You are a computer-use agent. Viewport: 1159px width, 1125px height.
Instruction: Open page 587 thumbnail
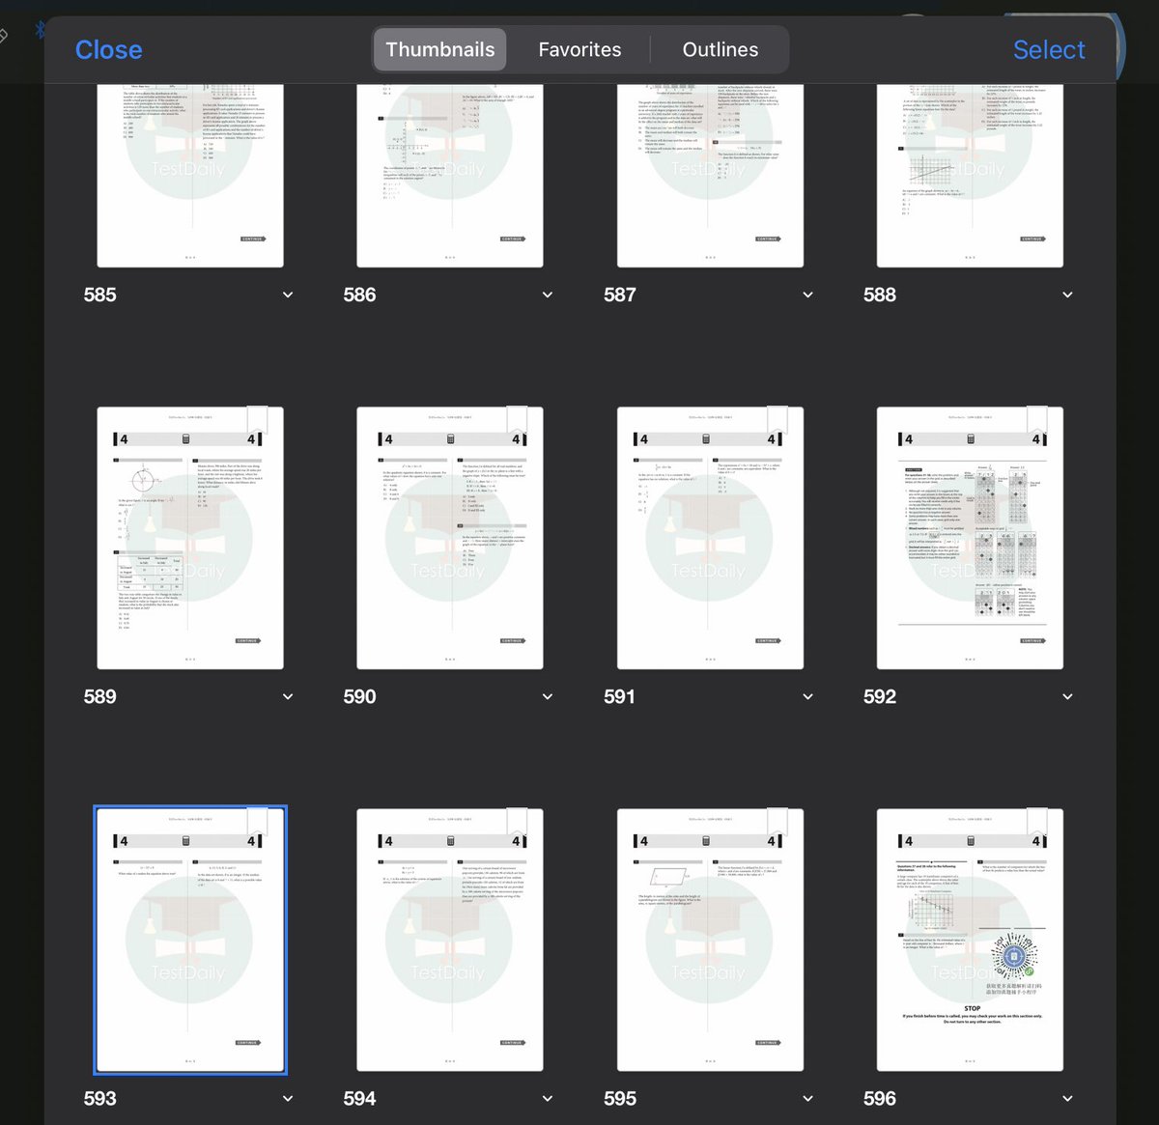click(x=710, y=176)
